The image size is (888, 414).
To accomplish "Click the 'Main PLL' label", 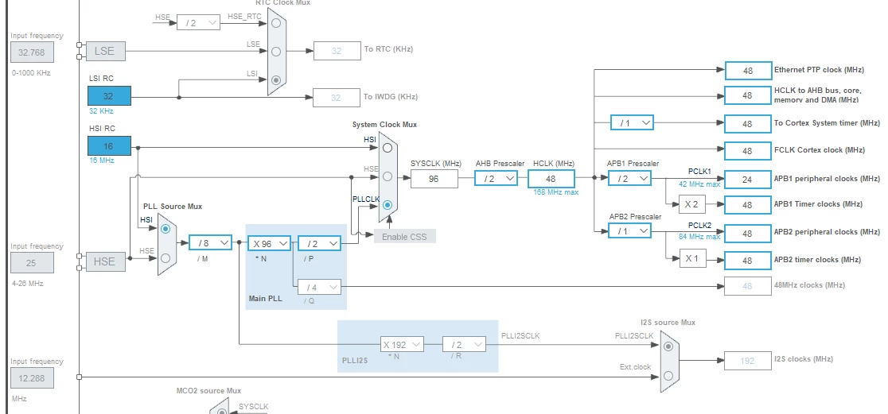I will click(x=266, y=297).
